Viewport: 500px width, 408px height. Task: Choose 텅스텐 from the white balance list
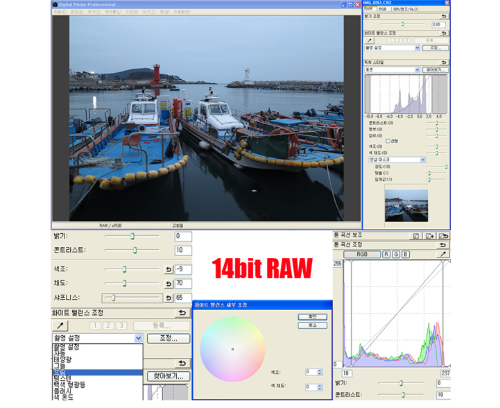click(67, 378)
